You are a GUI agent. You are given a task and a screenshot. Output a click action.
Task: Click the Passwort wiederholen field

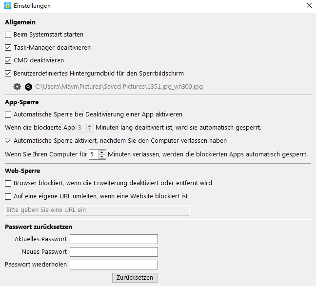114,265
